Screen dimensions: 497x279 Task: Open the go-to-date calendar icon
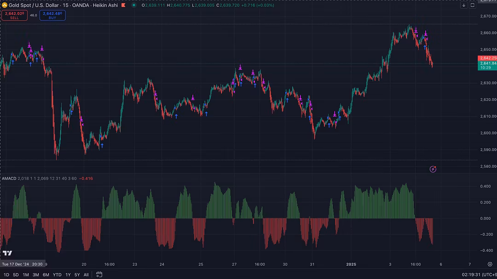99,274
